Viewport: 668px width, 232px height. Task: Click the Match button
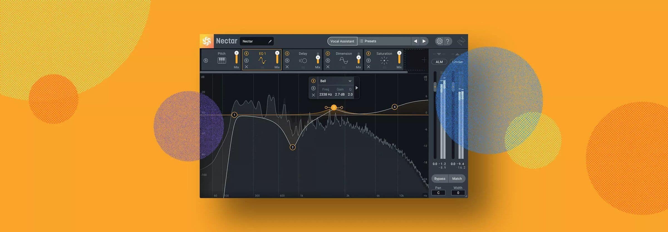coord(457,179)
